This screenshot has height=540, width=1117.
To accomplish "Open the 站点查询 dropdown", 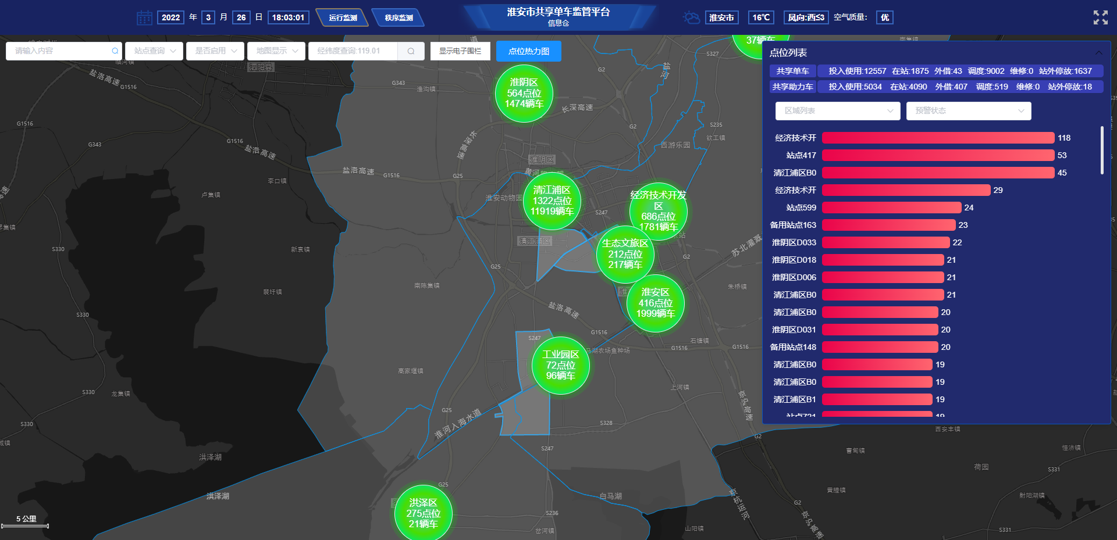I will click(154, 51).
